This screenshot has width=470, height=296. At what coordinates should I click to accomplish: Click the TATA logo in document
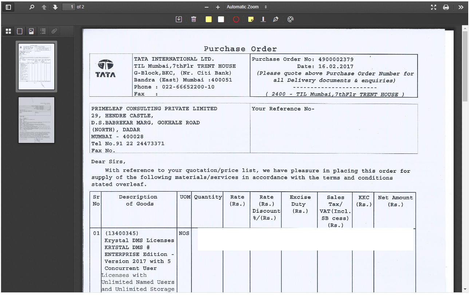(x=106, y=69)
